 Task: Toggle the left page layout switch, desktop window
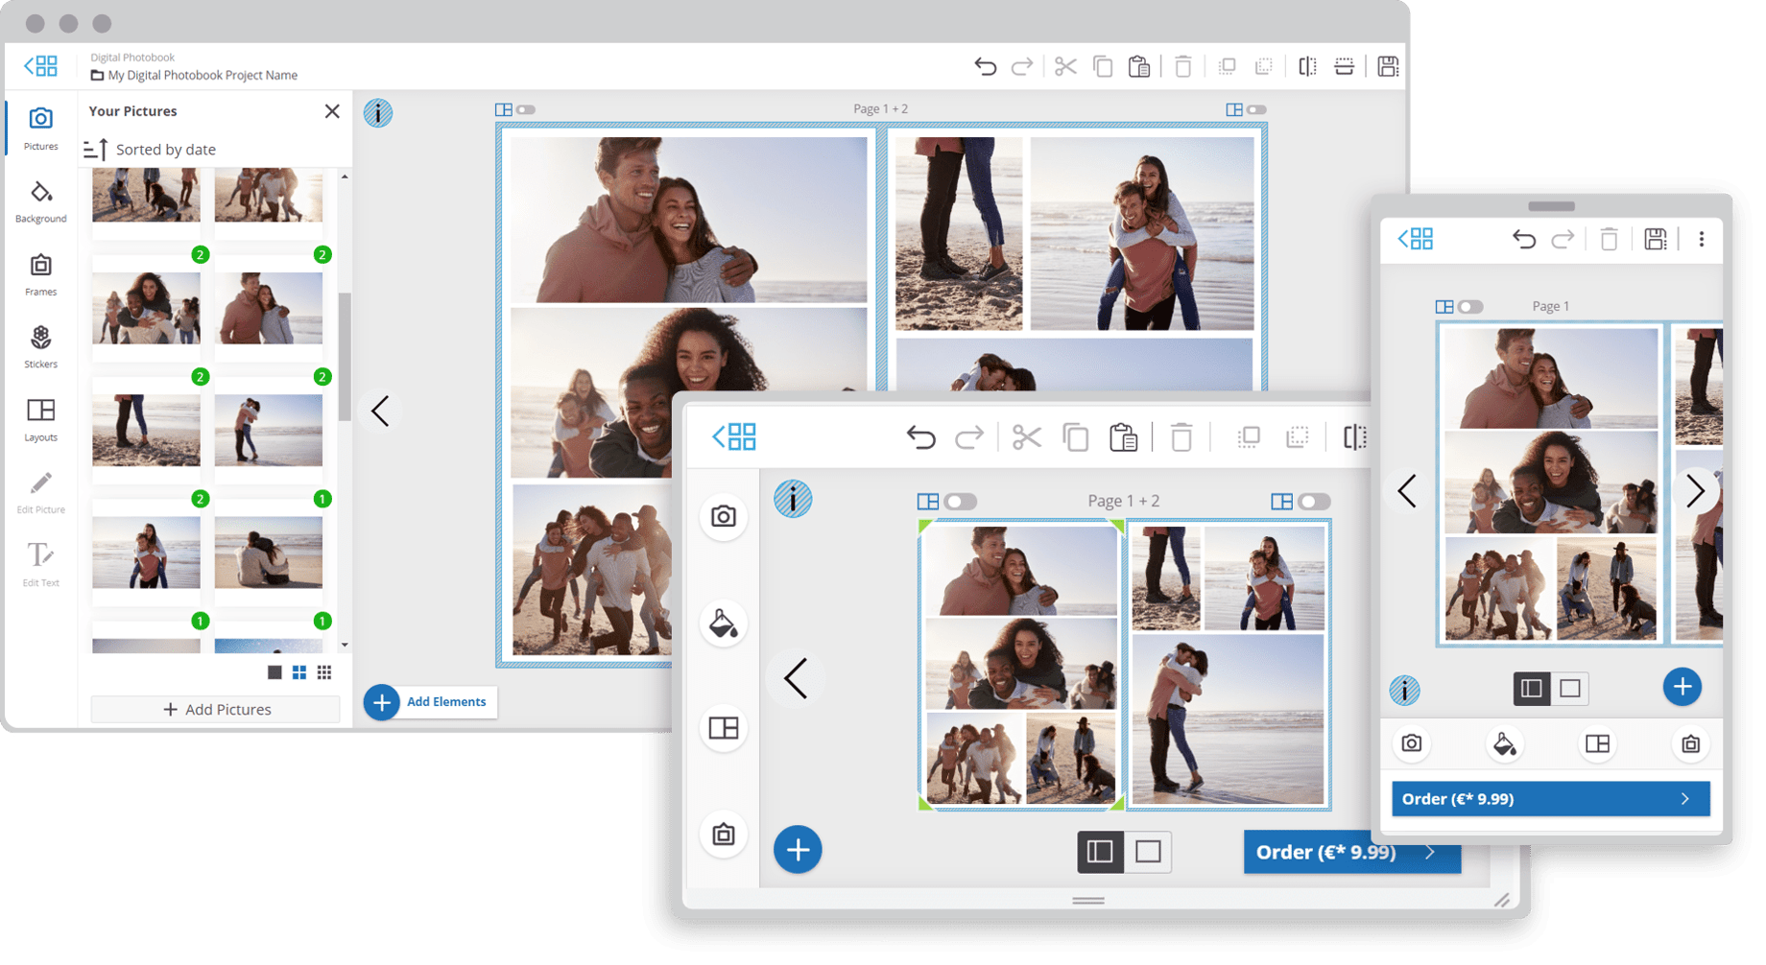pyautogui.click(x=526, y=109)
